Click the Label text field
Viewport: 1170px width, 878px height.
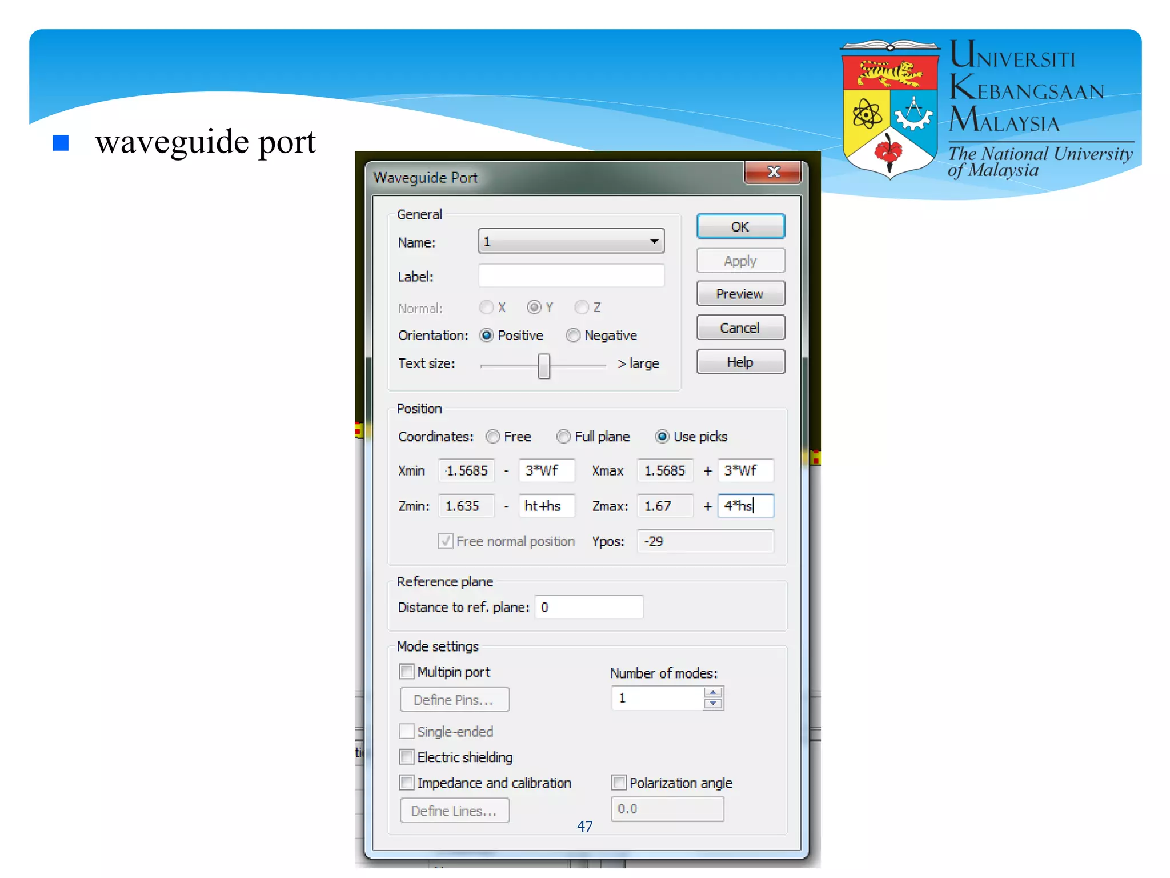(x=571, y=276)
